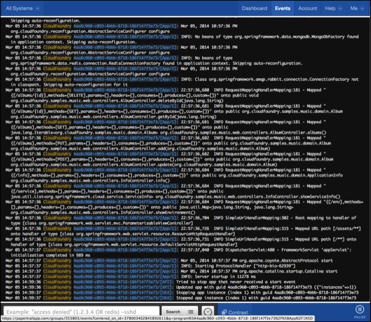This screenshot has height=322, width=371.
Task: Click program link on 'rabbit.connection.ConnectionFactory not' row
Action: point(126,80)
